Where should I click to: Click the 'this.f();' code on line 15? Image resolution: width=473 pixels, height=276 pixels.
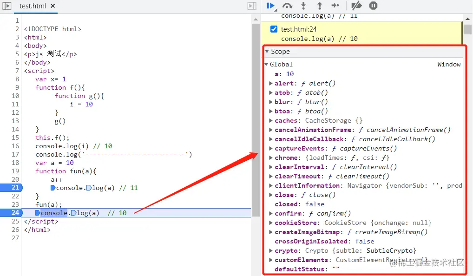tap(52, 138)
